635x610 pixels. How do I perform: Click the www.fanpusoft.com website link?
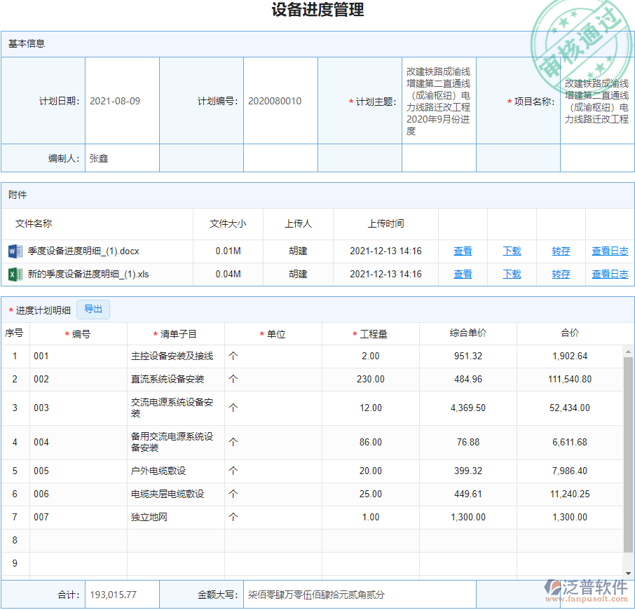[585, 600]
